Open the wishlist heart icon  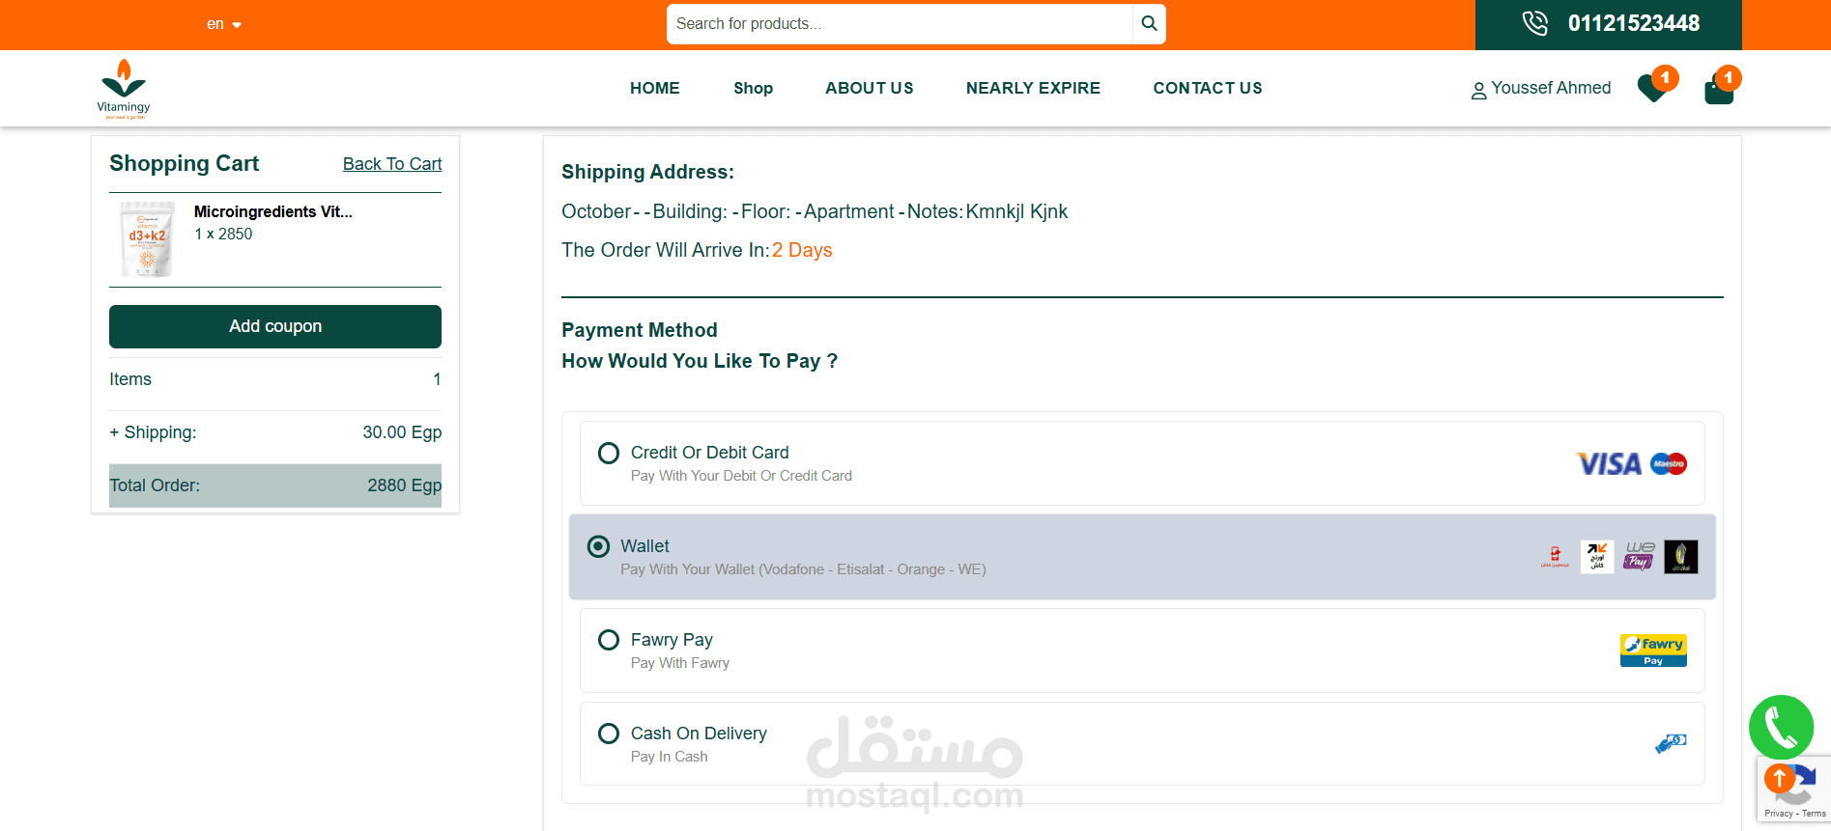(1653, 89)
